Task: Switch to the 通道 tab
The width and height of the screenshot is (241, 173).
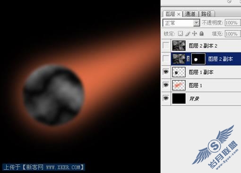Action: pyautogui.click(x=190, y=14)
